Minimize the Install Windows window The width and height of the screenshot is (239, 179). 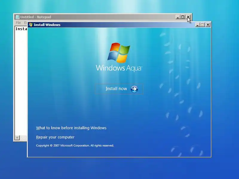point(197,25)
